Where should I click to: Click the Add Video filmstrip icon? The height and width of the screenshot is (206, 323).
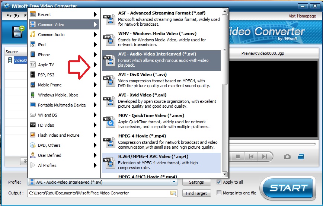18,32
